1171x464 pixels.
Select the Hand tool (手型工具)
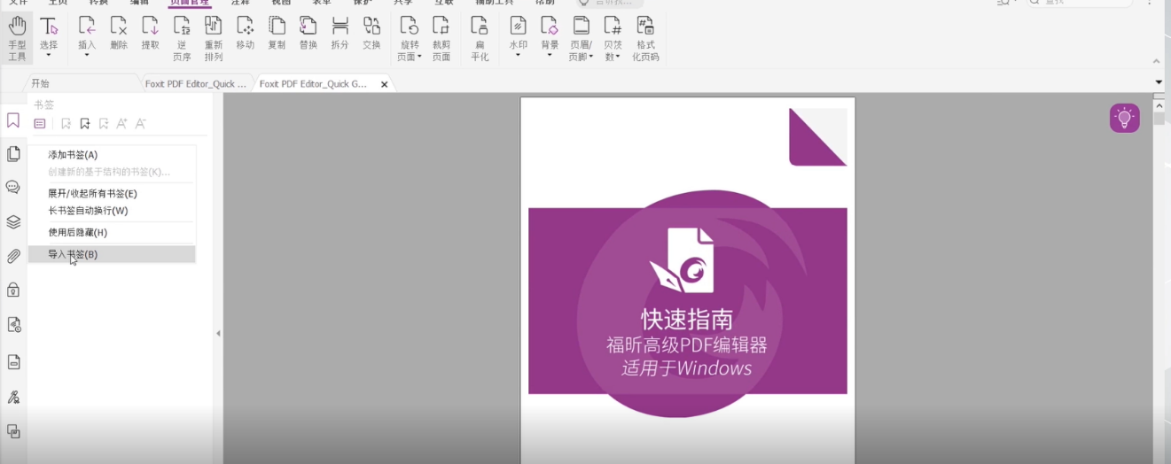pyautogui.click(x=17, y=38)
